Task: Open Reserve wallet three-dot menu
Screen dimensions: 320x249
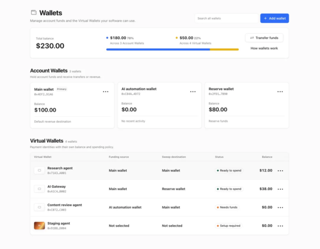Action: [280, 92]
